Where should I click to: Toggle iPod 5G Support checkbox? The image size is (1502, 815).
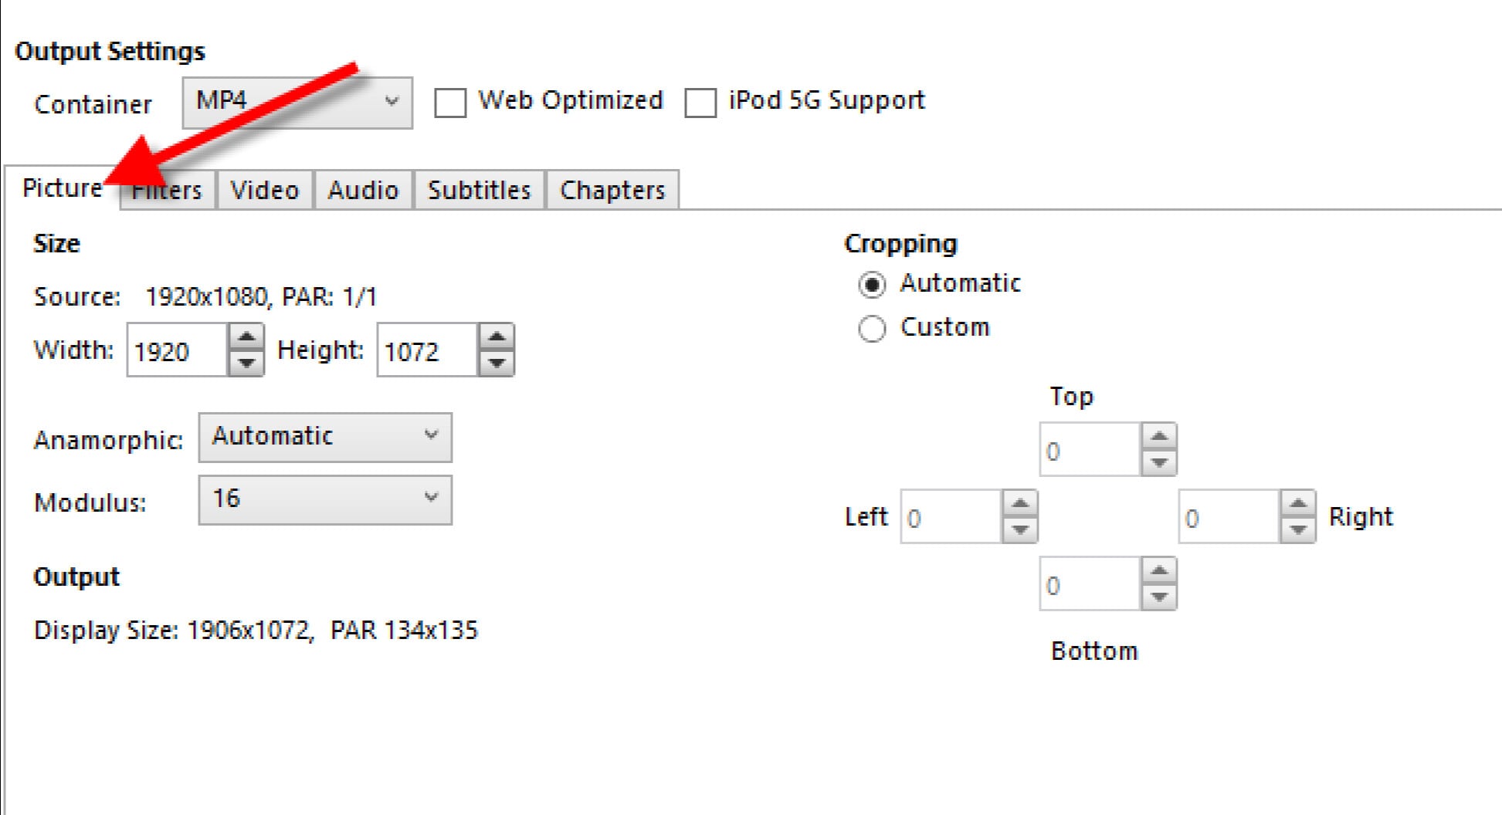[x=700, y=103]
